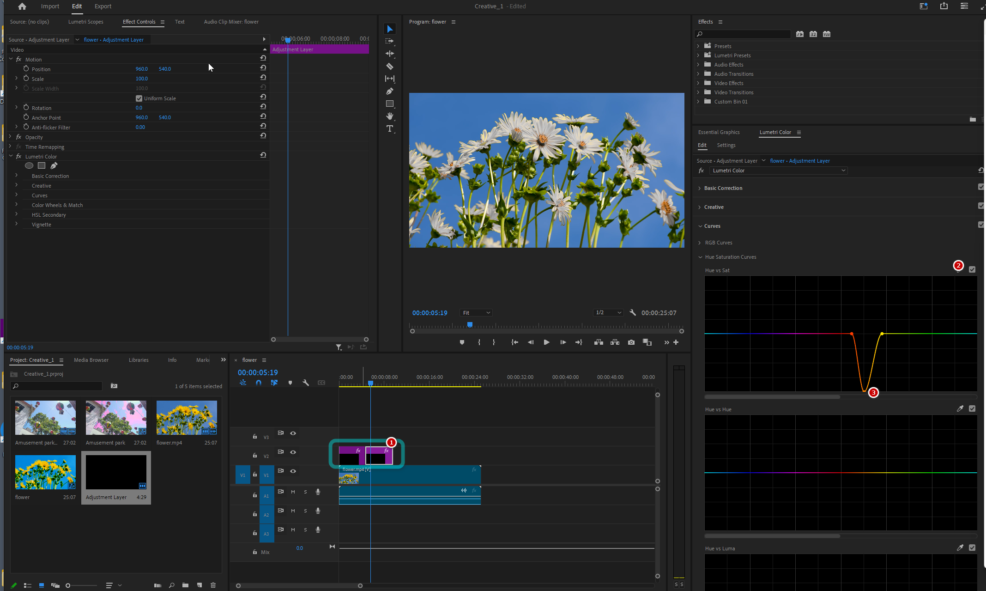Open the Export workspace tab

click(x=103, y=6)
